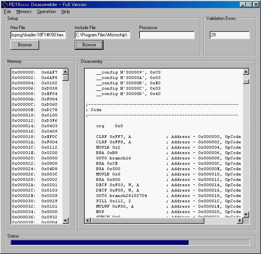Click the Disassembly scroll-left arrow
The image size is (261, 254).
(x=87, y=221)
